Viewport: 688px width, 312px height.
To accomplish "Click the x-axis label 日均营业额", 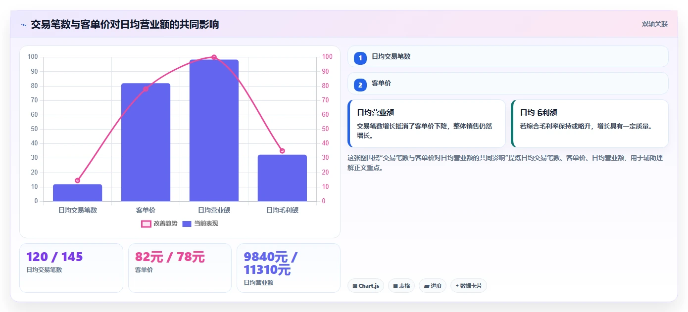I will [214, 210].
